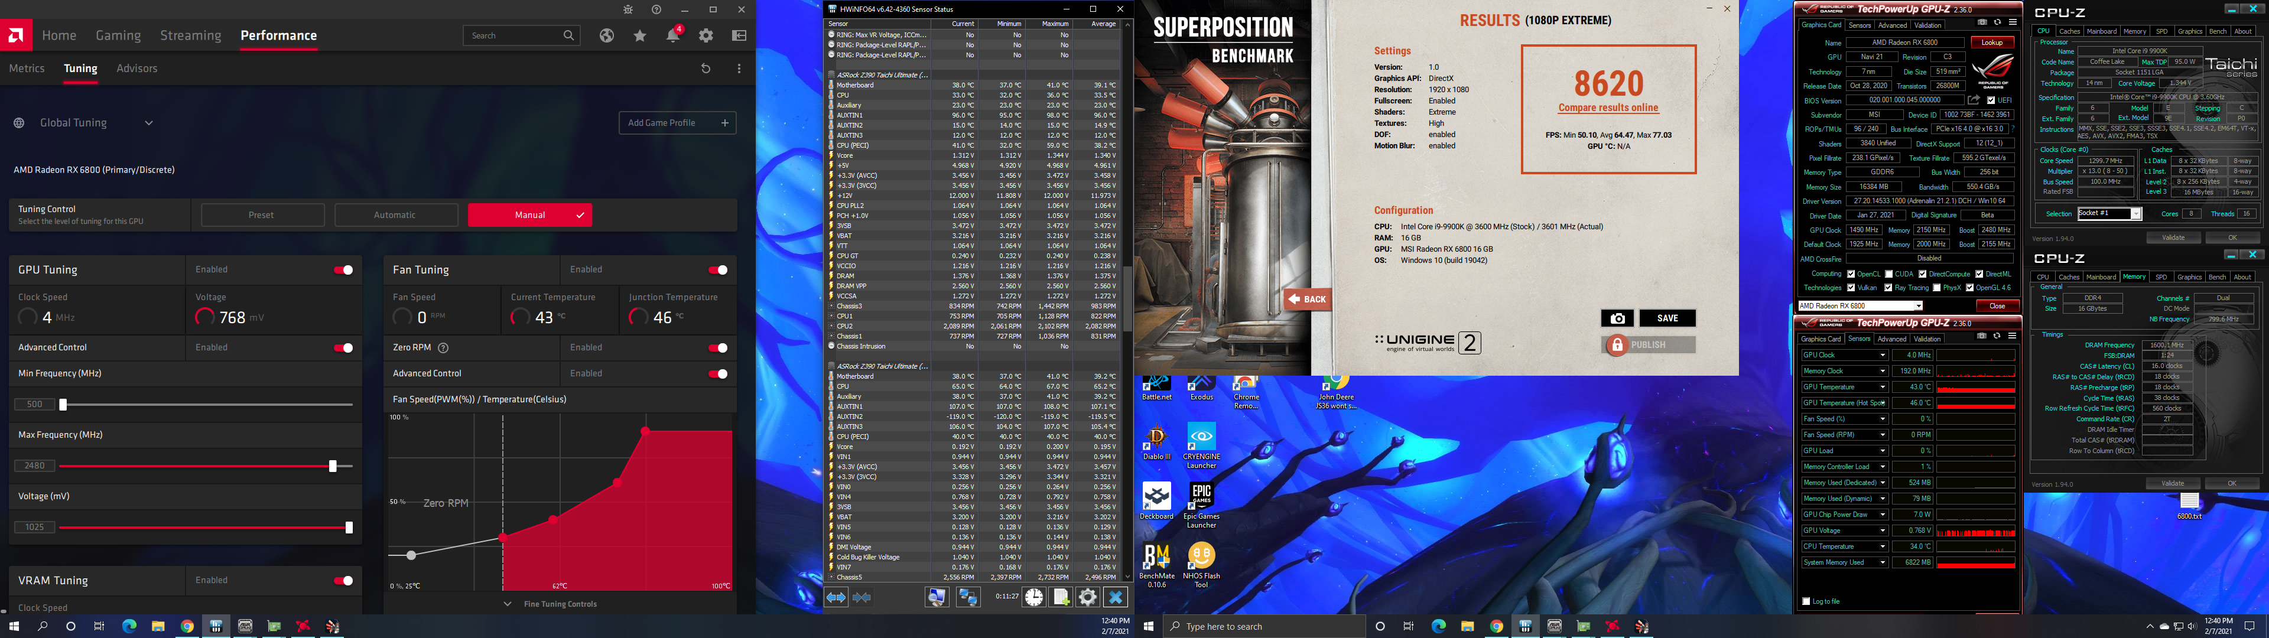2269x638 pixels.
Task: Reset HWiNFO elapsed-time clock icon
Action: 1034,597
